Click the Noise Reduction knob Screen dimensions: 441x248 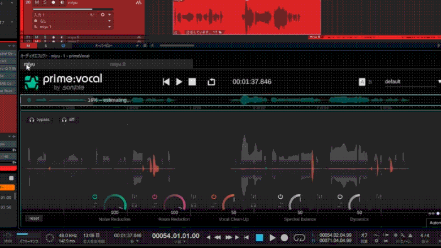(115, 203)
